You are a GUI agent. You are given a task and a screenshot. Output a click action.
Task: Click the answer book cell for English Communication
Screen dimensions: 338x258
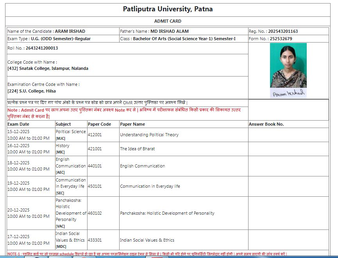(288, 166)
